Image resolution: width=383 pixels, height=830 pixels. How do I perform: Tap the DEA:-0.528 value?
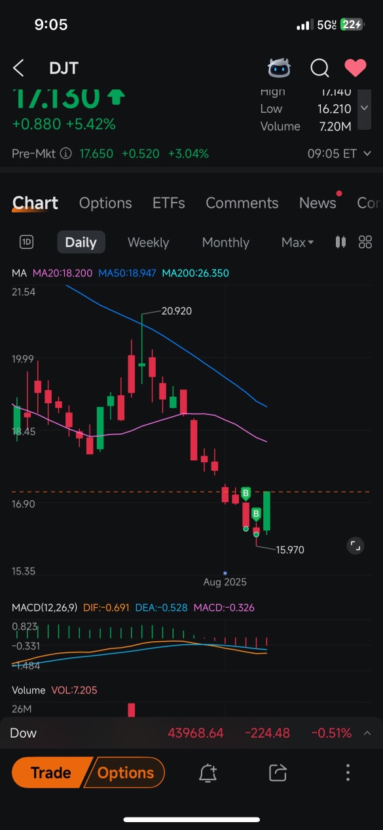click(x=162, y=608)
